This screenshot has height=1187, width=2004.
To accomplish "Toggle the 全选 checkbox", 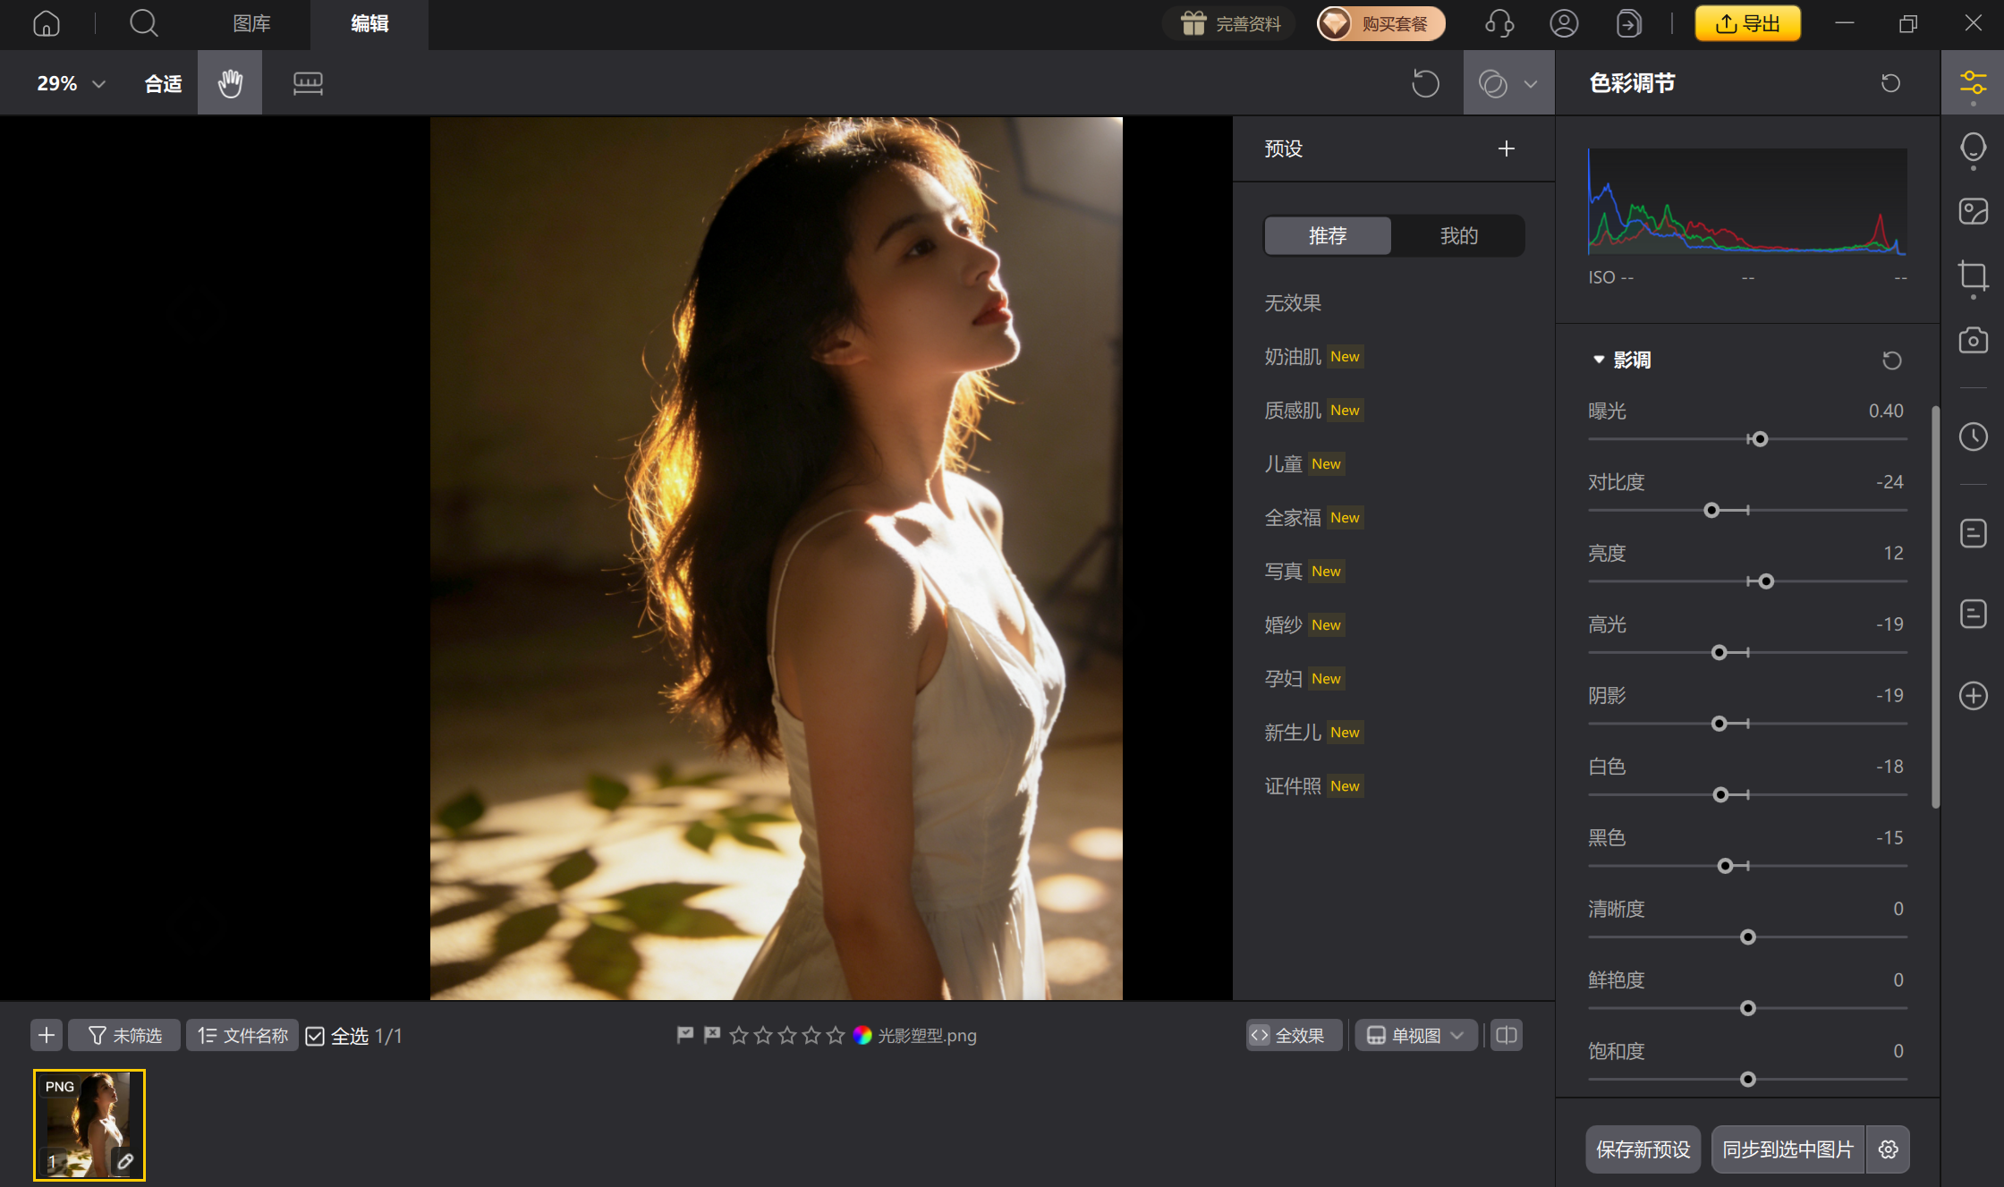I will [x=315, y=1036].
